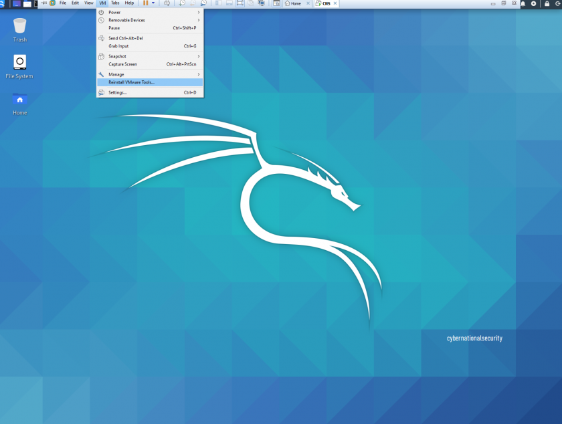The height and width of the screenshot is (424, 562).
Task: Open Settings... from the VM menu
Action: (x=150, y=92)
